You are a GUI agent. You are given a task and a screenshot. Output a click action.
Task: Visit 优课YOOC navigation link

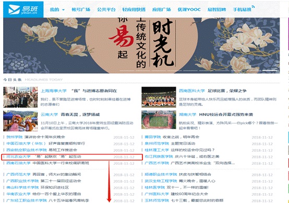coord(189,9)
